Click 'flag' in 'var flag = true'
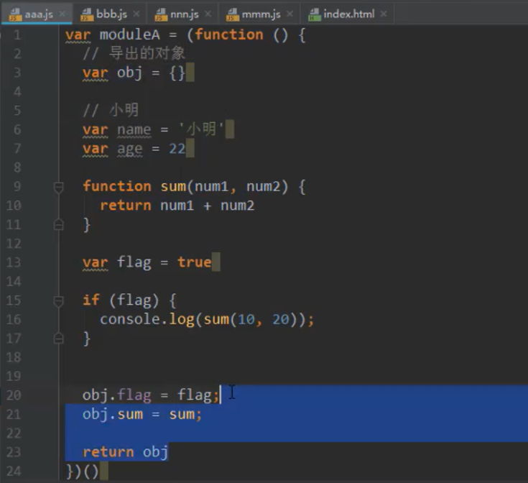Screen dimensions: 528x483 coord(134,263)
